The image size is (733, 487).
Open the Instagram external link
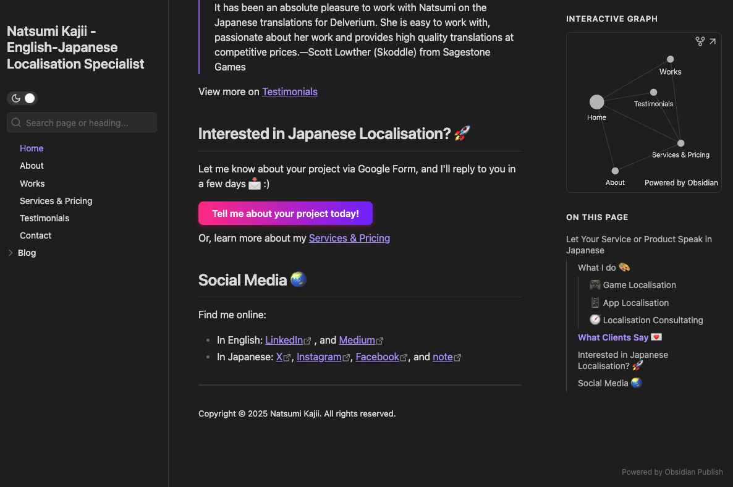pos(319,357)
